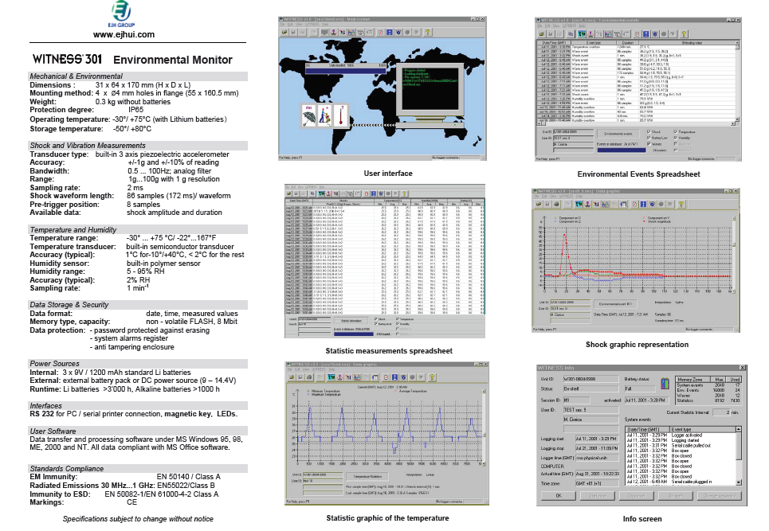This screenshot has width=769, height=531.
Task: Click the EJH Group logo
Action: pos(121,14)
